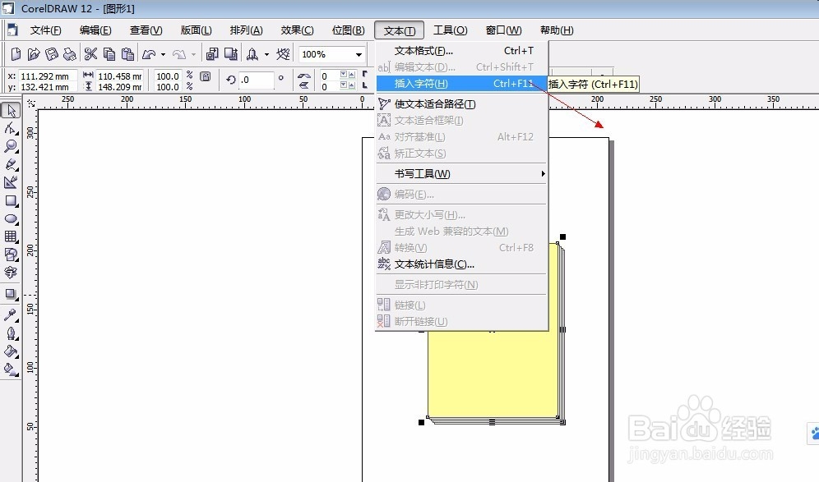This screenshot has width=819, height=482.
Task: Select the Pick tool
Action: tap(11, 111)
